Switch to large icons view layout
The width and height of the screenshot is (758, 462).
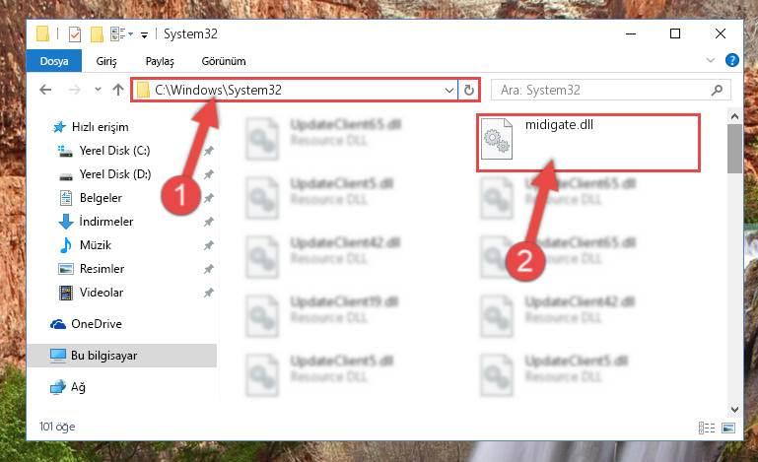(728, 428)
